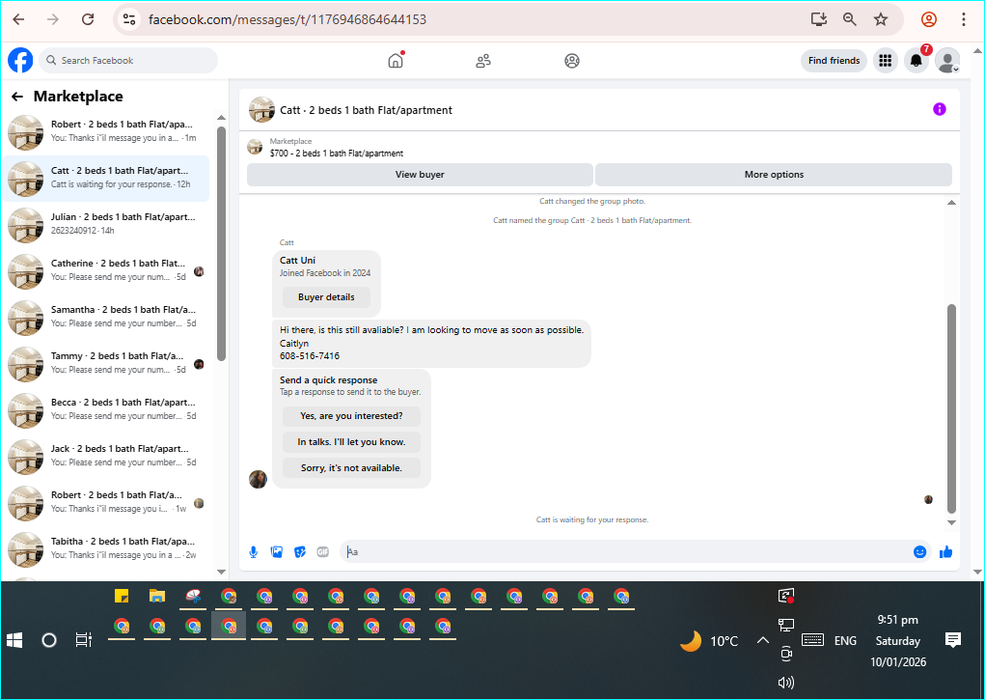Click the chat messages scrollbar thumb
The width and height of the screenshot is (985, 700).
click(x=951, y=408)
